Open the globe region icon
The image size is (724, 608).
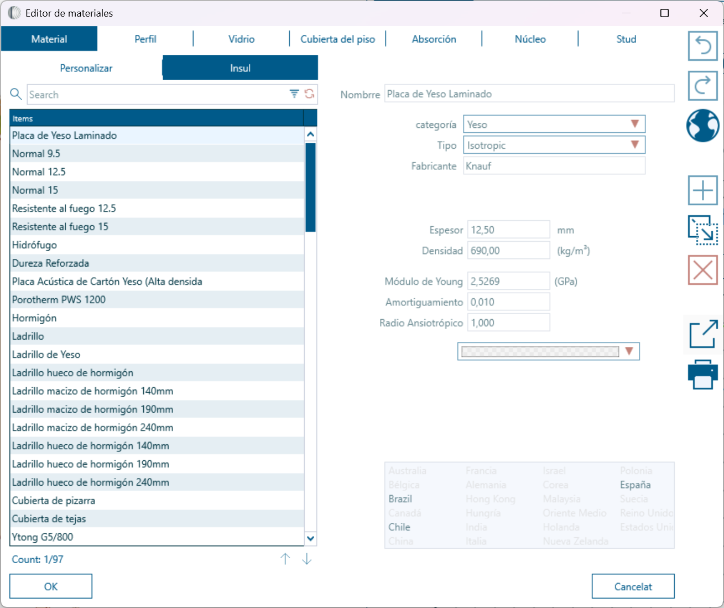pos(702,126)
